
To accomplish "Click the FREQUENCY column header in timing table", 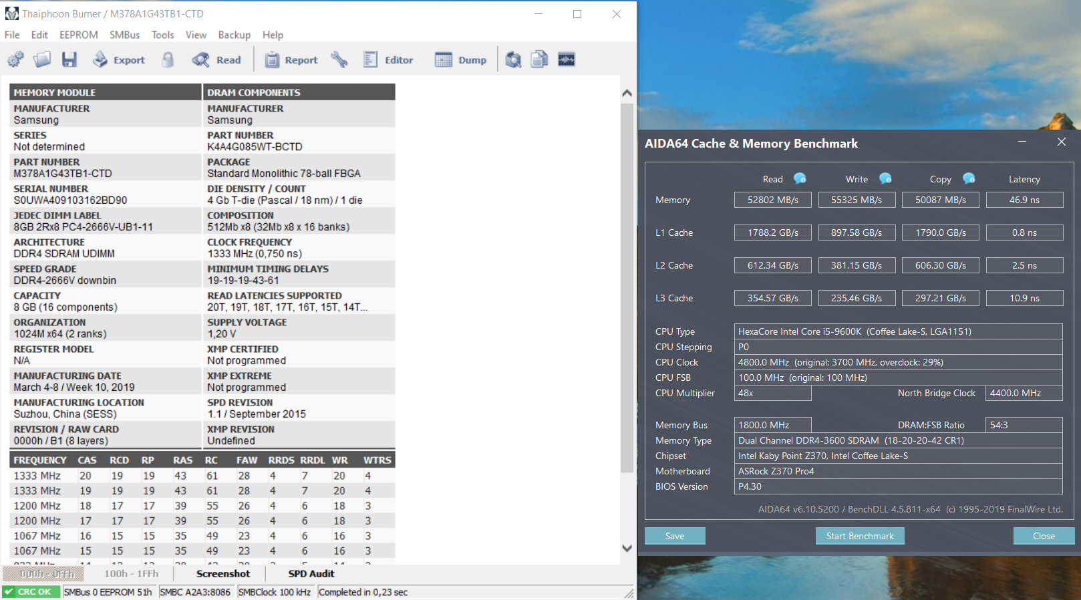I will pyautogui.click(x=40, y=460).
